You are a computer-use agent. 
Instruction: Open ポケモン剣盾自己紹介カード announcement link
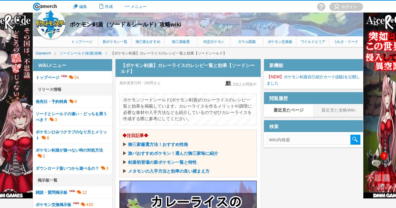pos(313,80)
